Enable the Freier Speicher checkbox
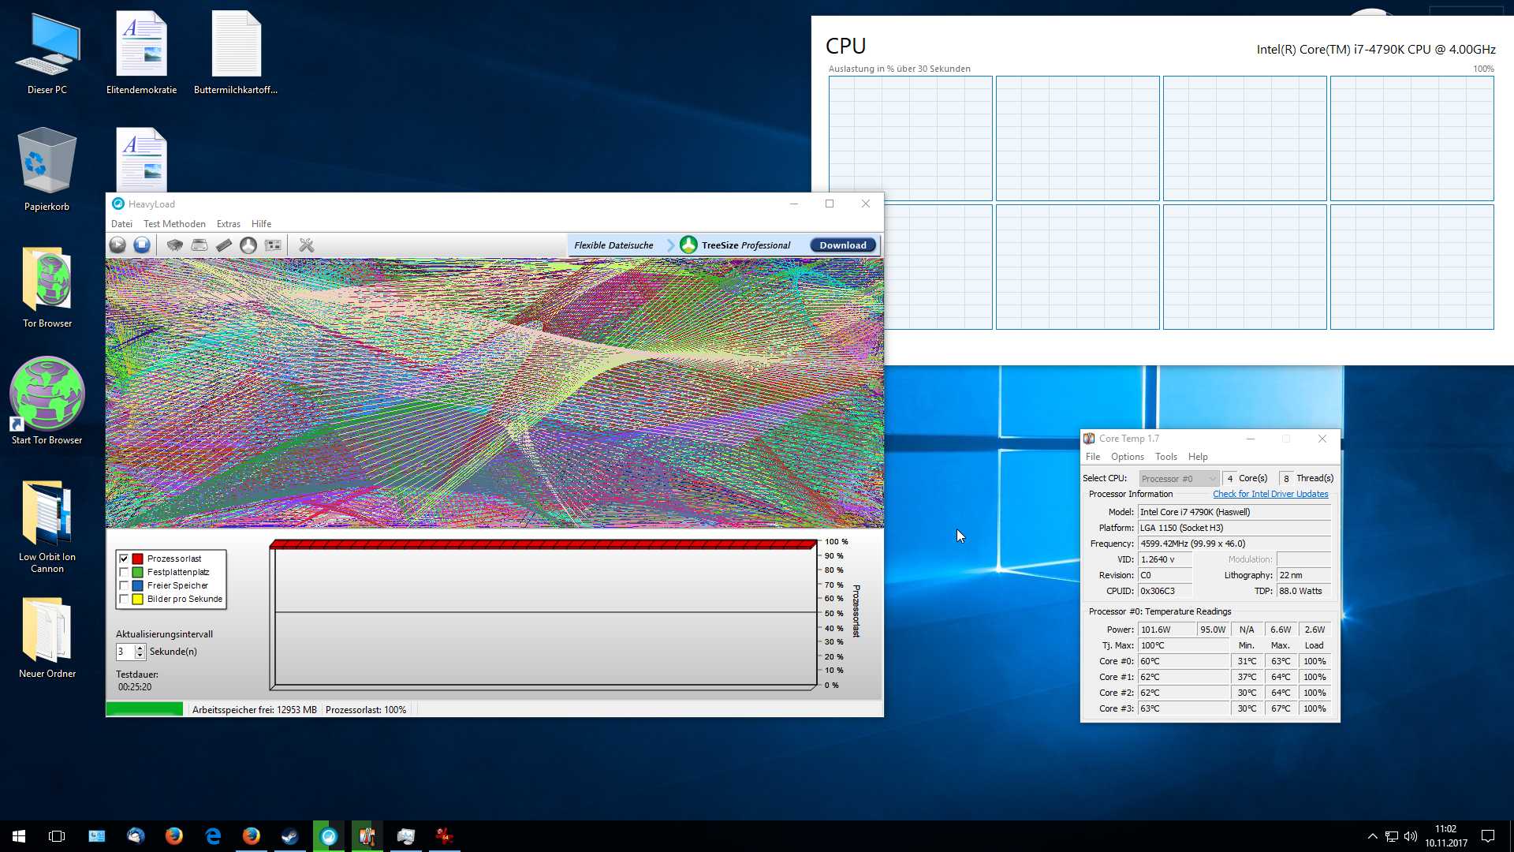This screenshot has width=1514, height=852. [x=124, y=585]
